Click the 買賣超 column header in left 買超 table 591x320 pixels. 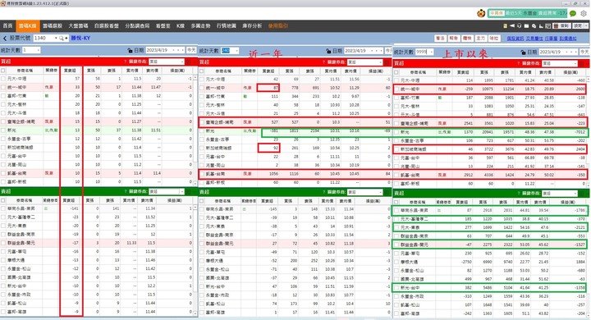70,71
